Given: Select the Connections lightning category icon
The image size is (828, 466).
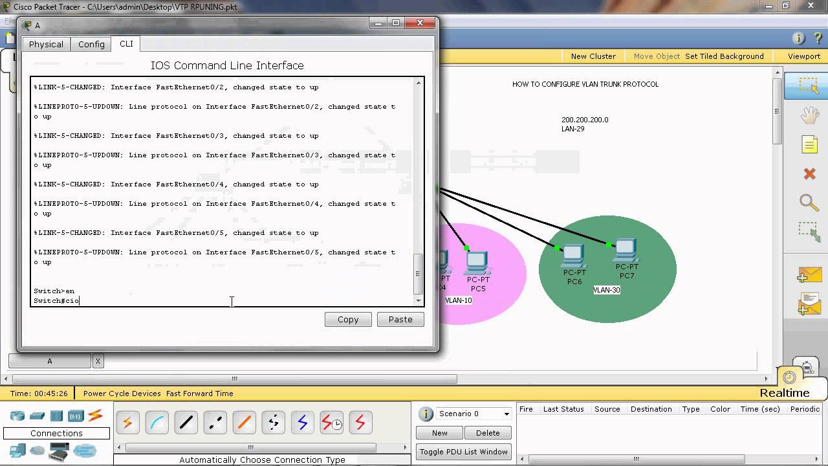Looking at the screenshot, I should [95, 416].
